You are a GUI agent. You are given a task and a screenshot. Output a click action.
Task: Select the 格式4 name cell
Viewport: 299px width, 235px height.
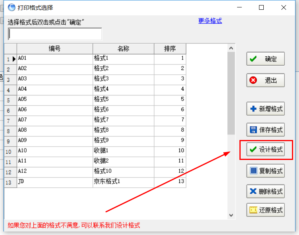123,90
